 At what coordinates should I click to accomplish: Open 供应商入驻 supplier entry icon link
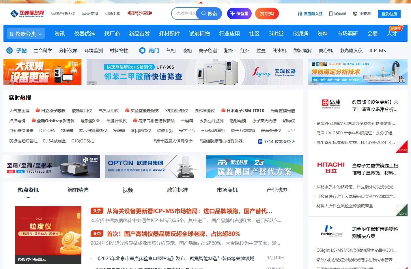click(x=310, y=14)
